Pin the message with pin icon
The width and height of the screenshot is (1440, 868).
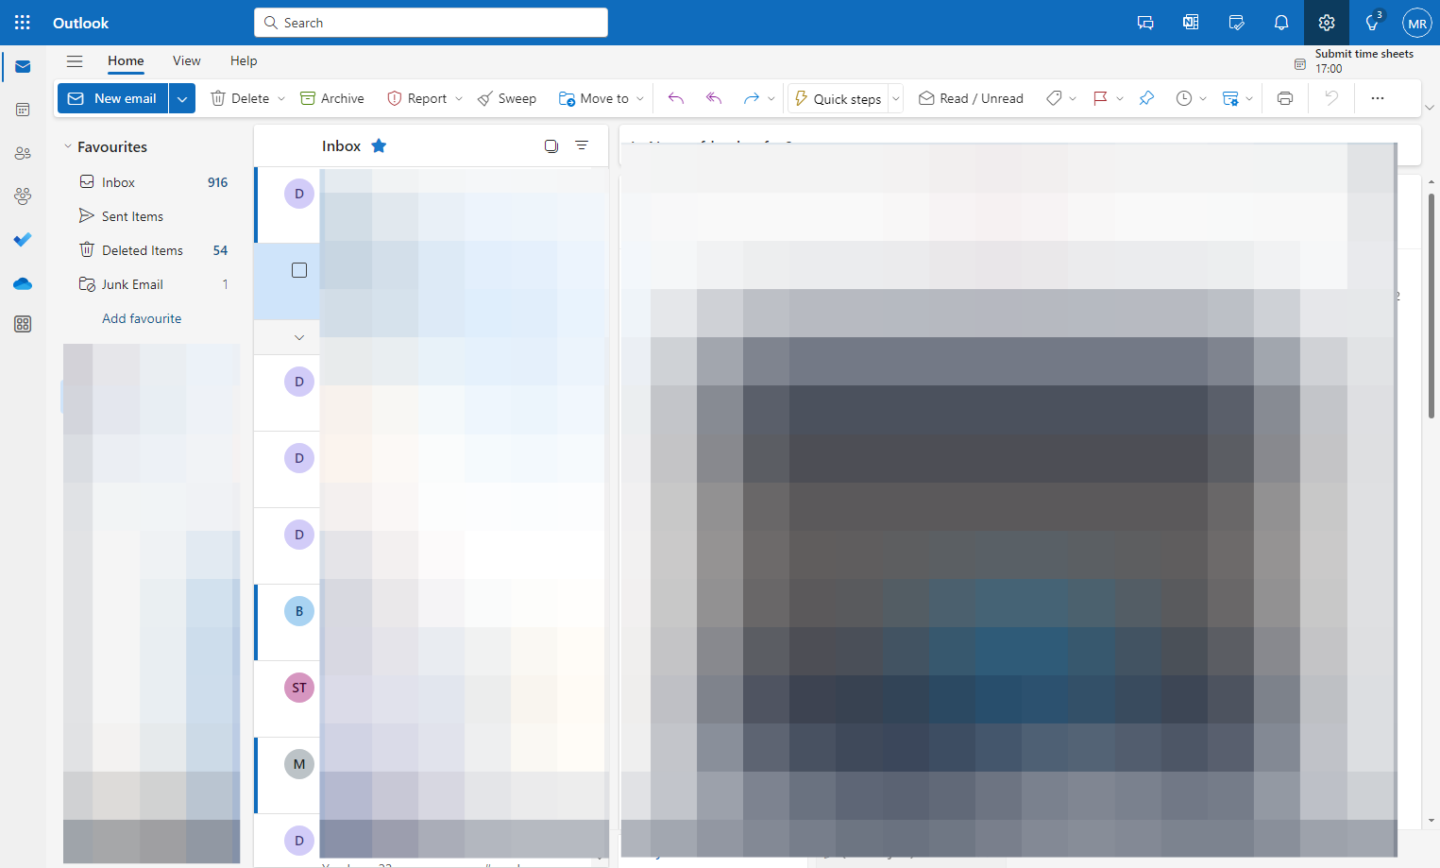click(1146, 98)
